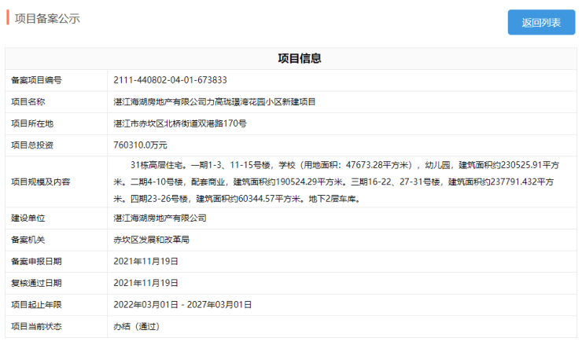Viewport: 582px width, 345px height.
Task: Select 复核通过日期 value 2021年11月19日
Action: click(145, 284)
